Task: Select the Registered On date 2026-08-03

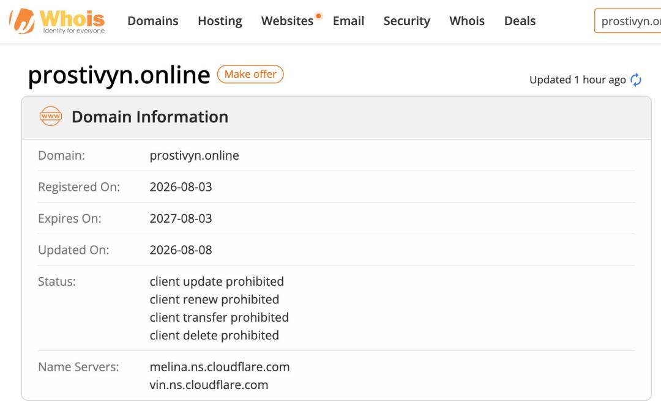Action: pos(181,187)
